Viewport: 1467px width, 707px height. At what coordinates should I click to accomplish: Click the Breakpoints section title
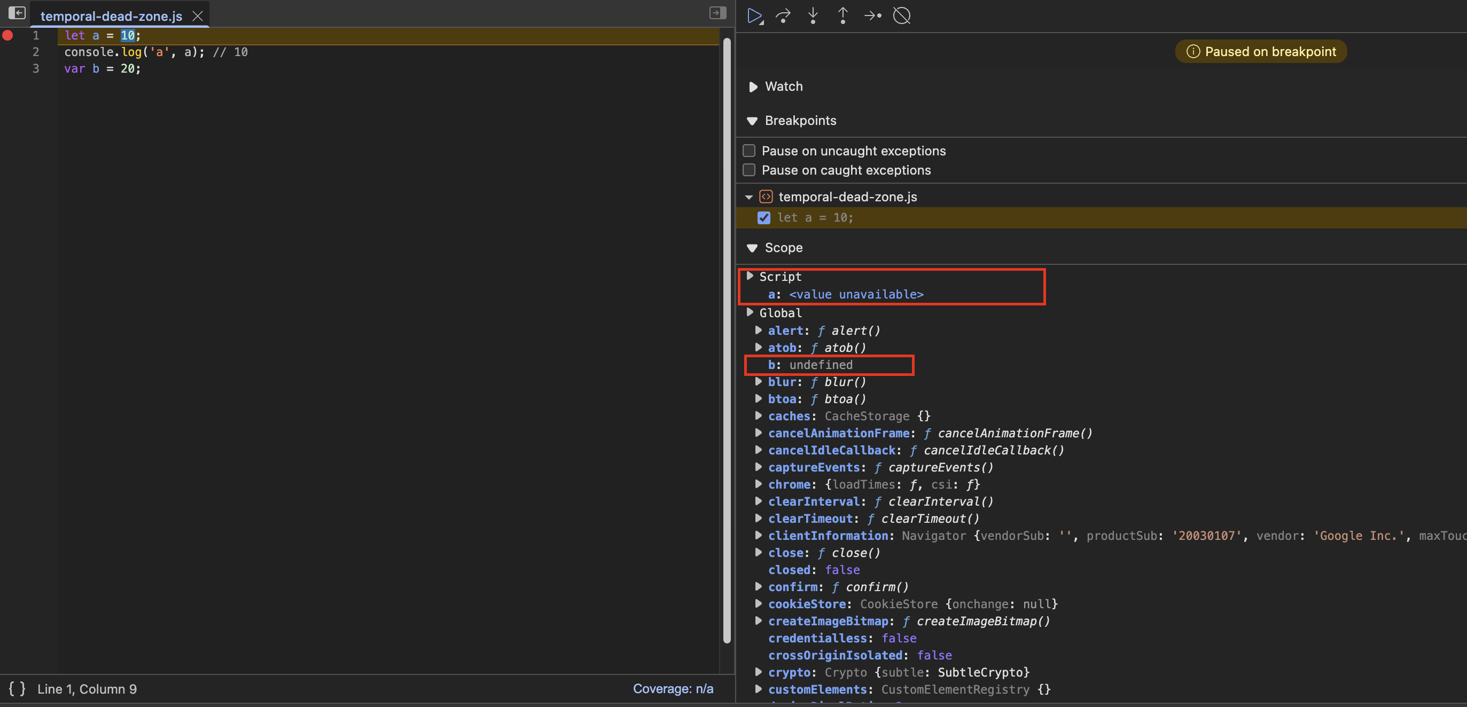click(x=801, y=121)
